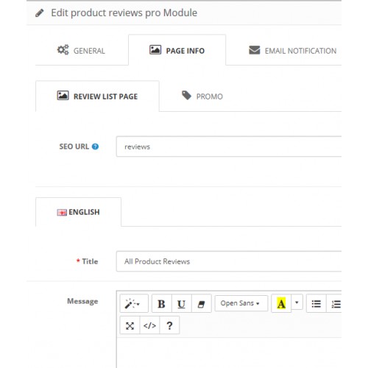Image resolution: width=368 pixels, height=368 pixels.
Task: Open the Email Notification tab
Action: tap(292, 51)
